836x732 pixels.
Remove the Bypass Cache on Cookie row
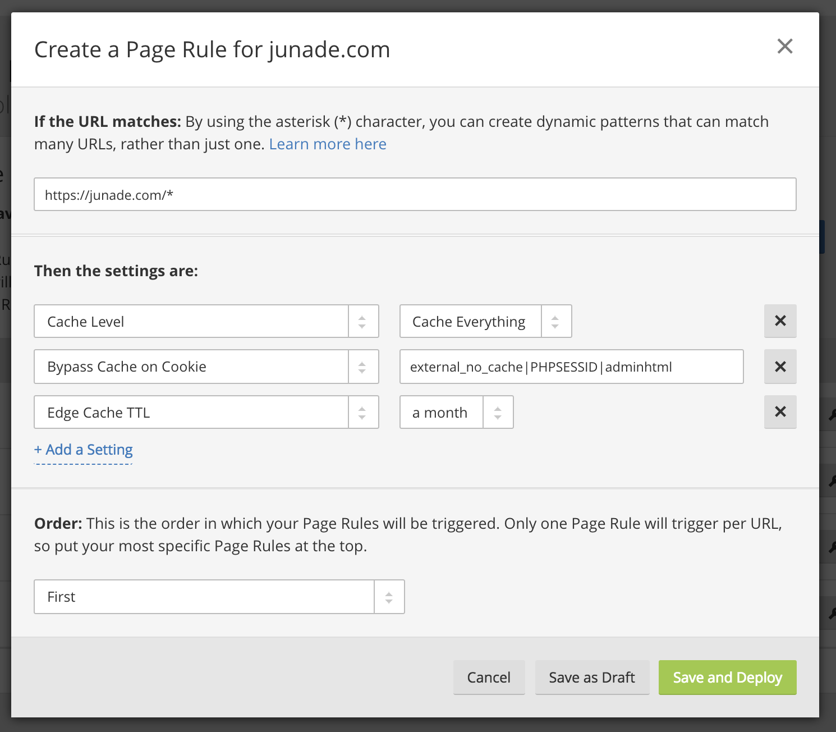tap(780, 367)
